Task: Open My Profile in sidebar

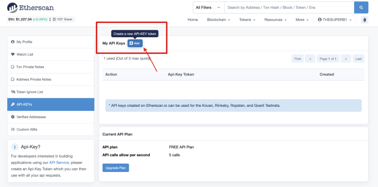Action: [x=51, y=42]
